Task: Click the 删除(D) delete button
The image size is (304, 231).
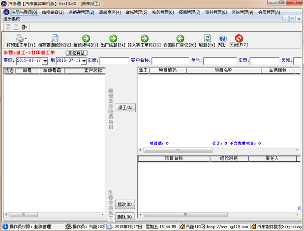Action: [124, 217]
